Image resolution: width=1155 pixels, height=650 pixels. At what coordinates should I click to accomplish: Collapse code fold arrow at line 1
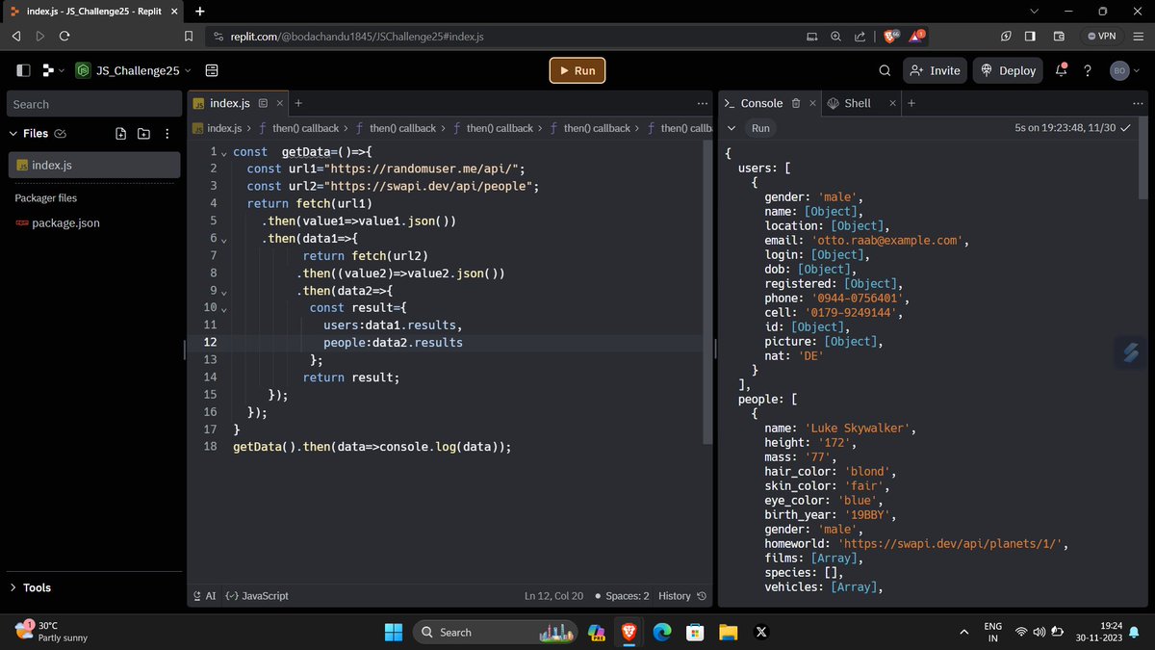(223, 152)
